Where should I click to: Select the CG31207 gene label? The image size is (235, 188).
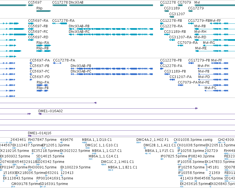(177, 14)
